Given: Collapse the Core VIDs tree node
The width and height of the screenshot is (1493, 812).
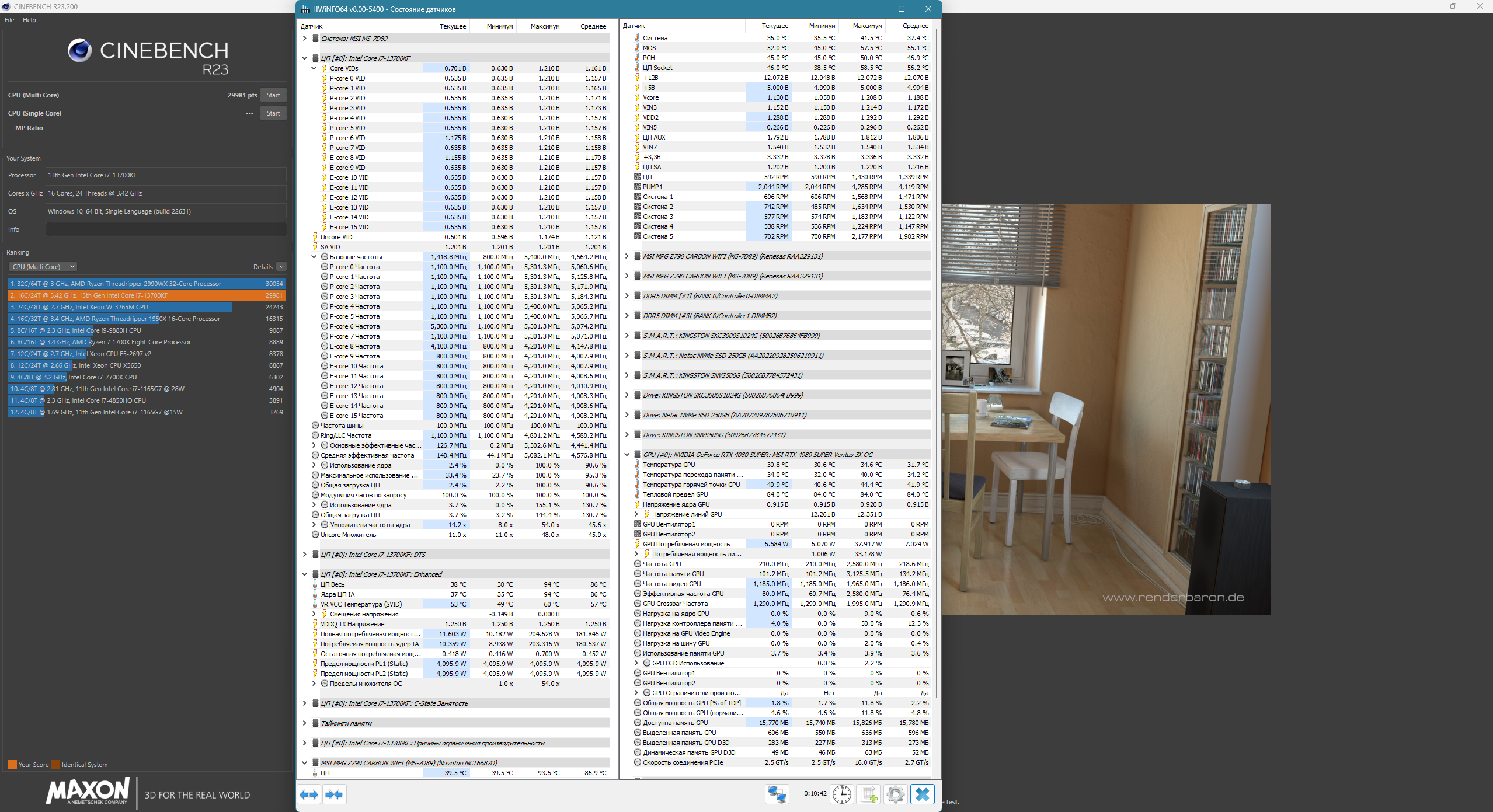Looking at the screenshot, I should coord(314,68).
